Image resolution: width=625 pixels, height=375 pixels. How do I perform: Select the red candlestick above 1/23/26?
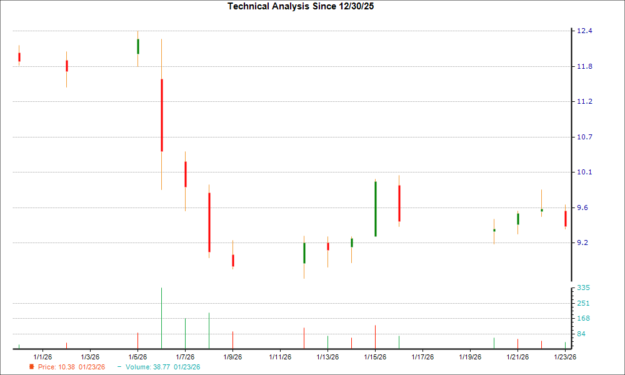(565, 220)
